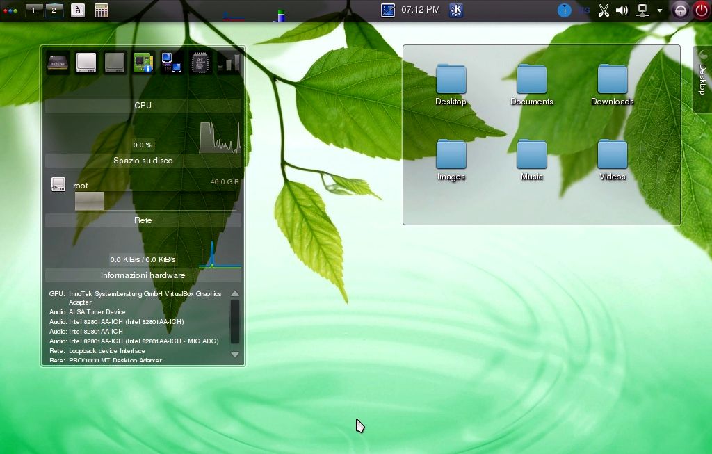The height and width of the screenshot is (454, 712).
Task: Click the hardware info scrollbar handle
Action: (x=235, y=322)
